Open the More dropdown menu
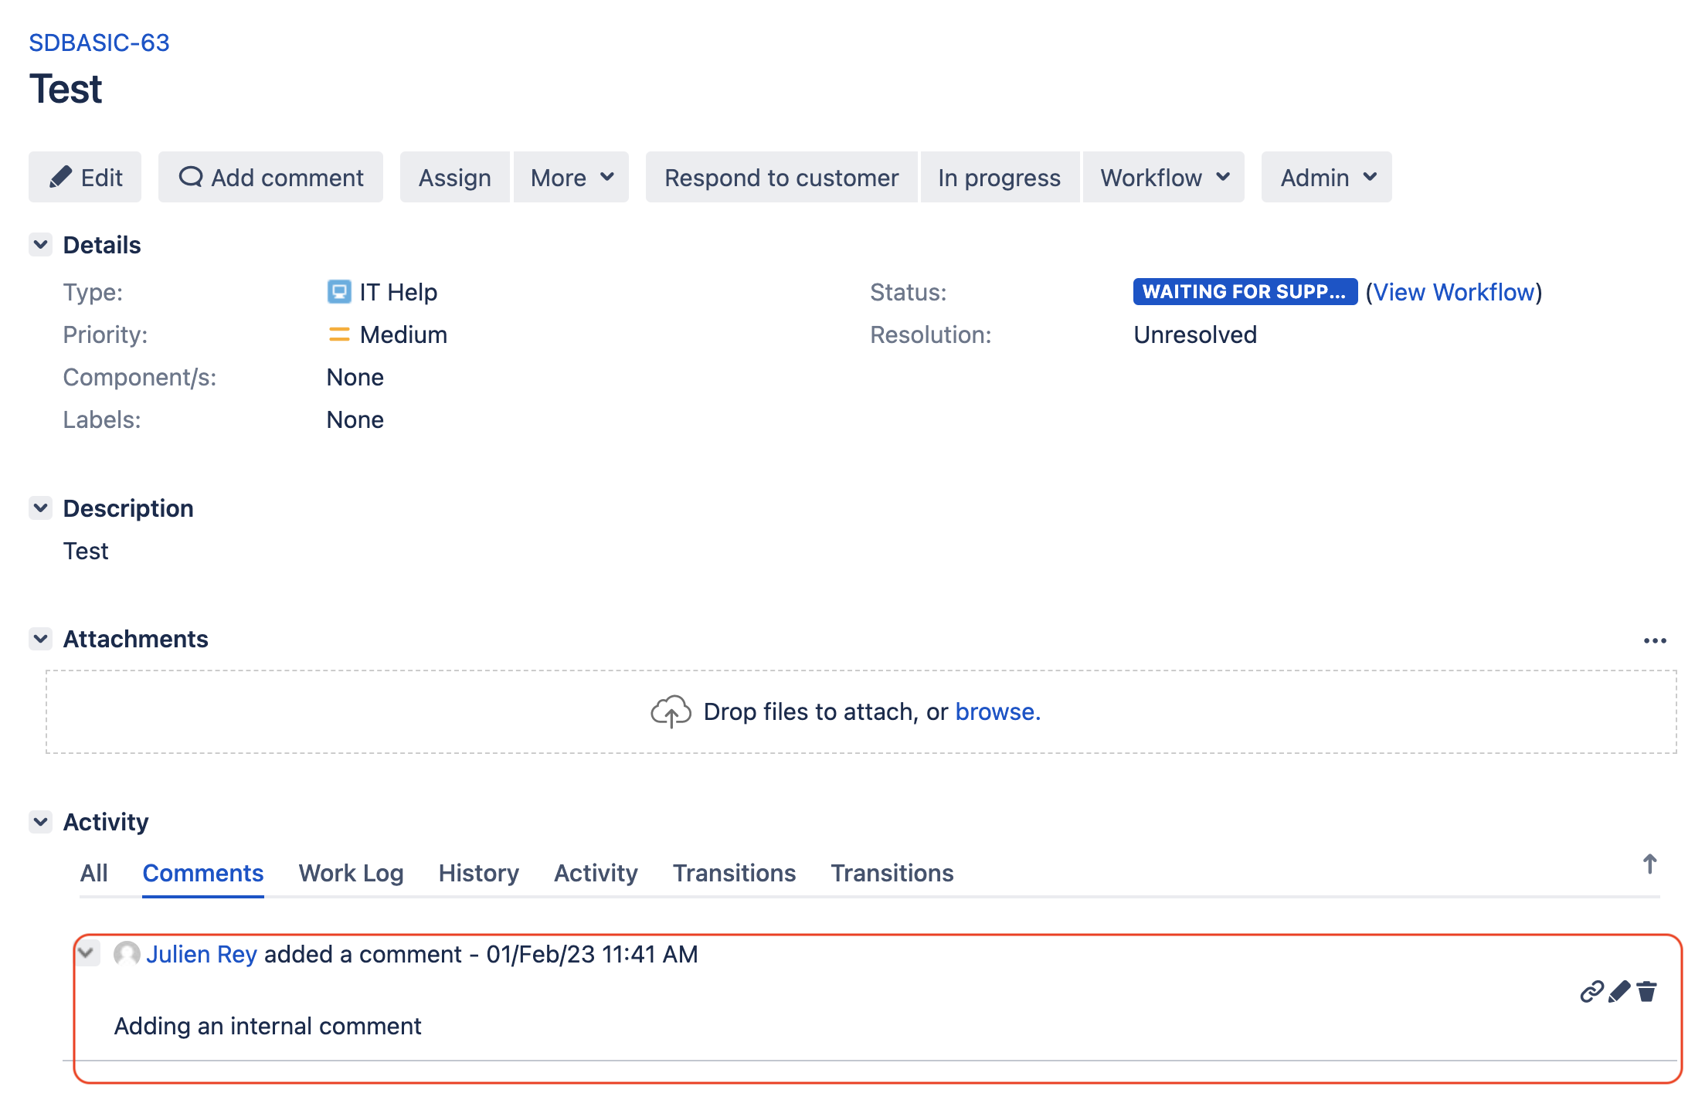Viewport: 1695px width, 1117px height. click(x=571, y=178)
